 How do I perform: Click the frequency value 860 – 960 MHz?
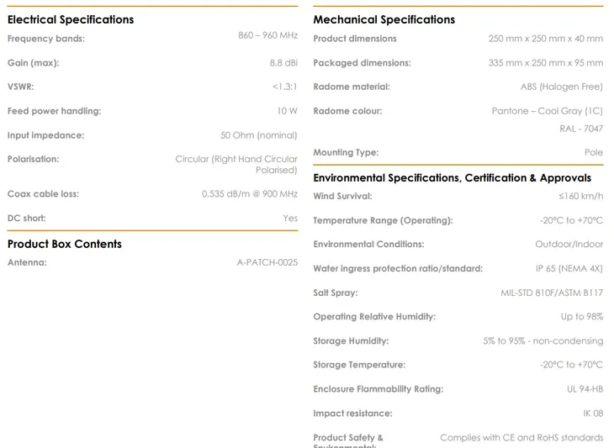point(267,35)
